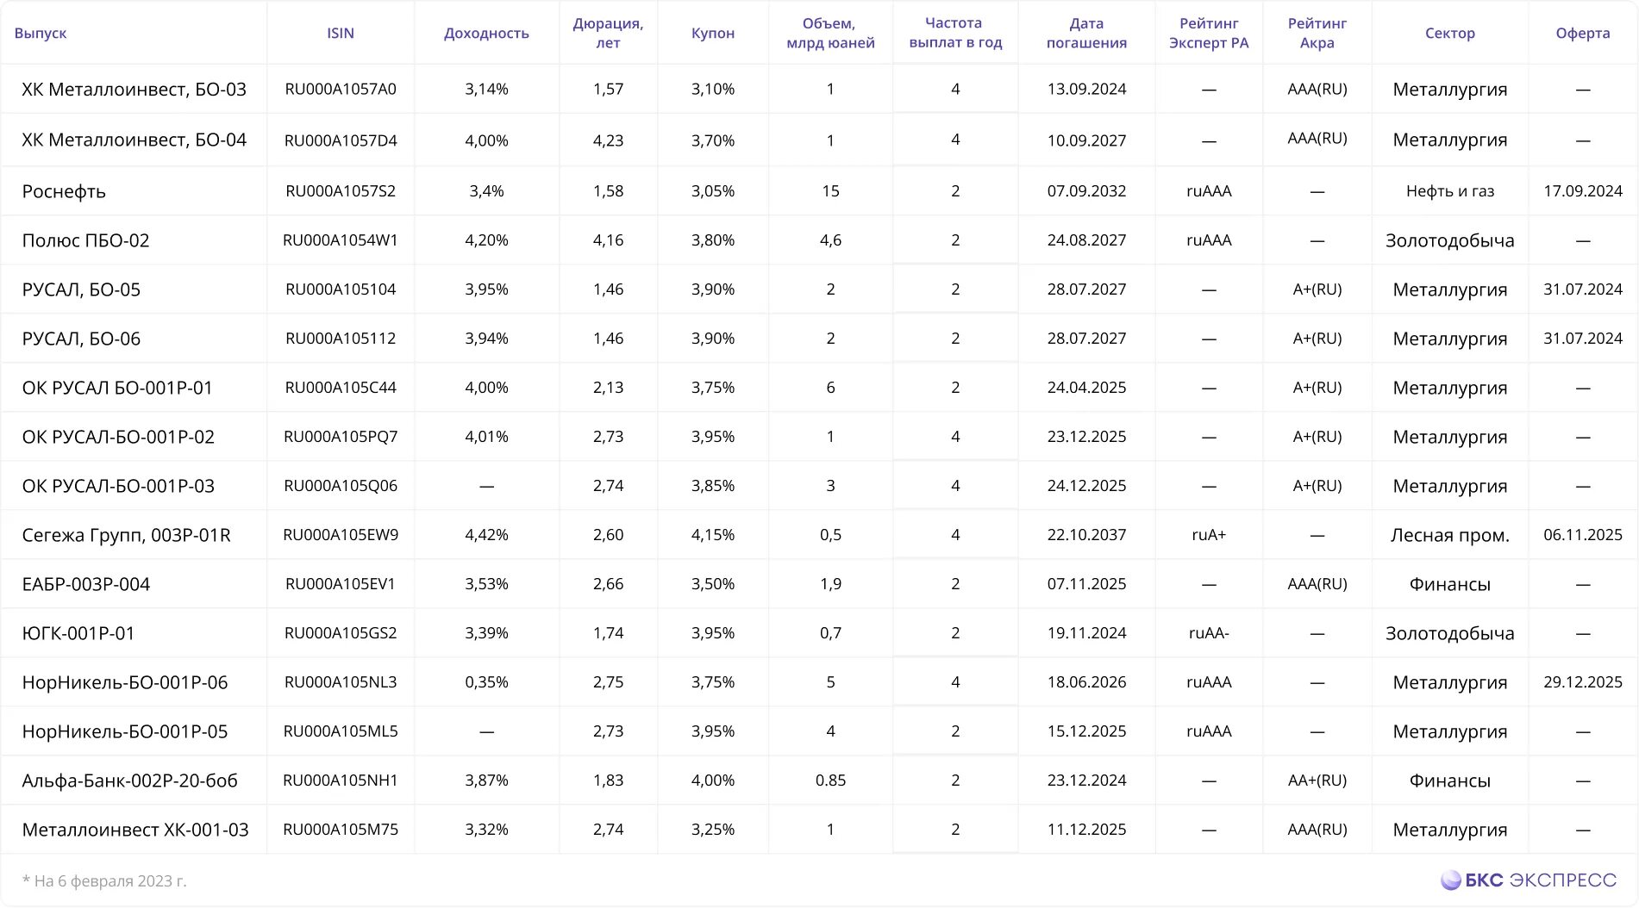Viewport: 1639px width, 908px height.
Task: Click the 'Оферта' column header
Action: click(1583, 33)
